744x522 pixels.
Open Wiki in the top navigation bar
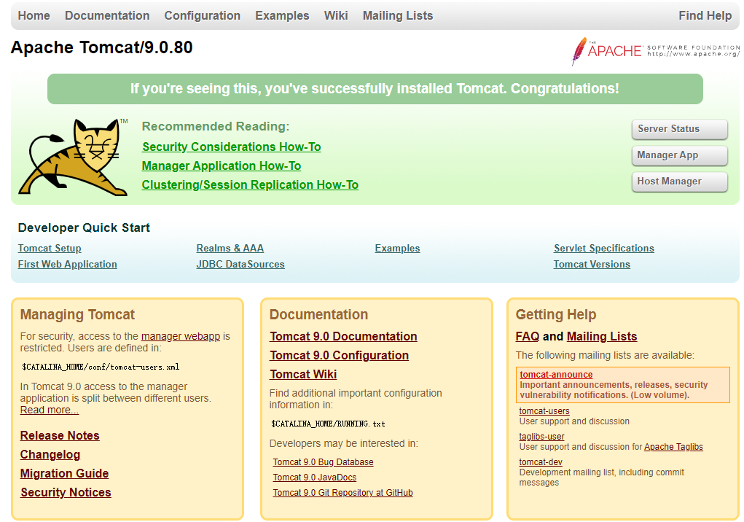[x=336, y=15]
